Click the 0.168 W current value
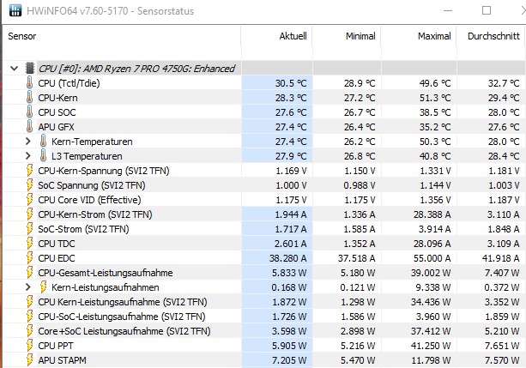The width and height of the screenshot is (526, 368). (289, 287)
